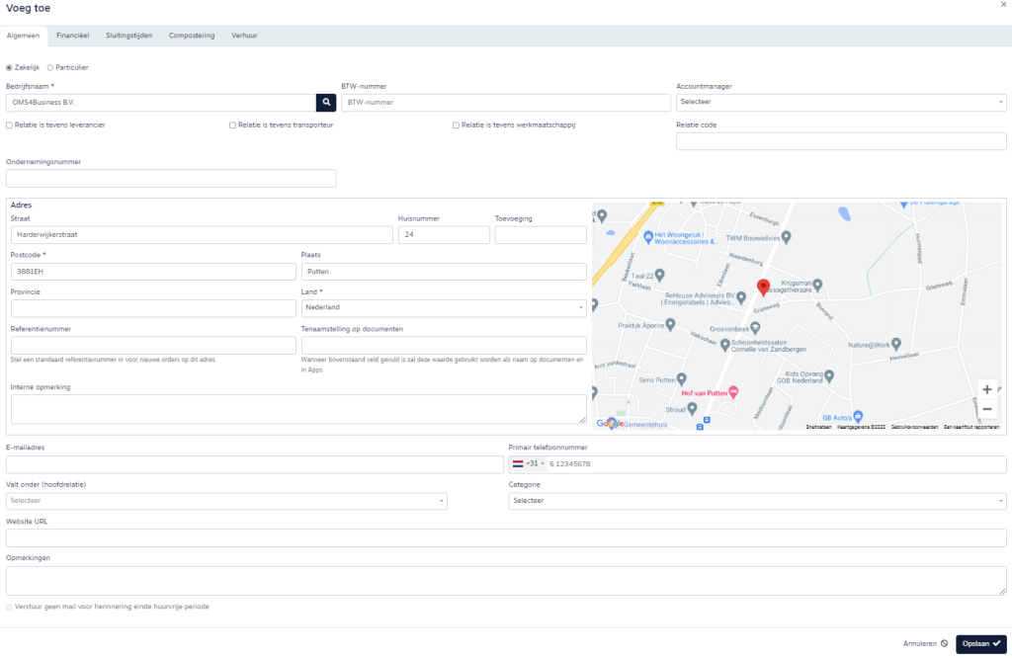Screen dimensions: 1012x659
Task: Click the GB Auto's map marker
Action: point(858,416)
